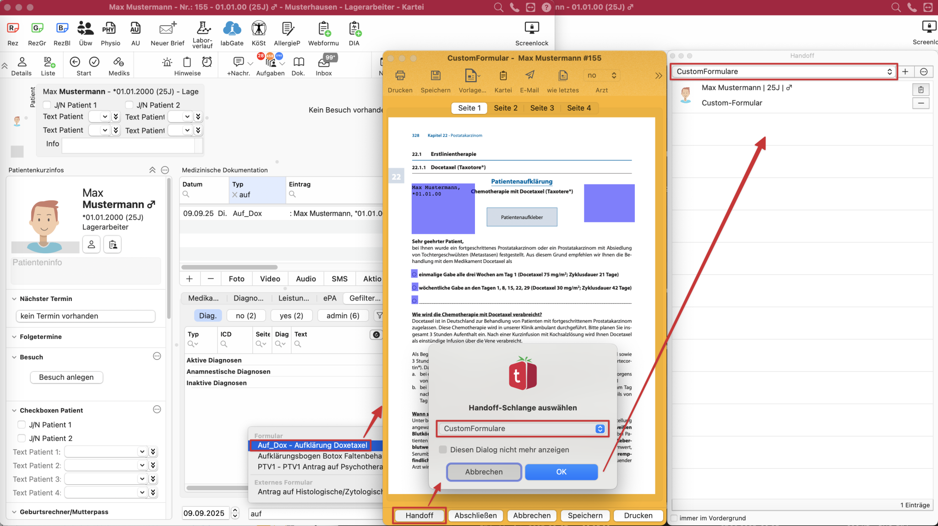938x526 pixels.
Task: Click the Screenlock icon in Kartei window
Action: [532, 28]
